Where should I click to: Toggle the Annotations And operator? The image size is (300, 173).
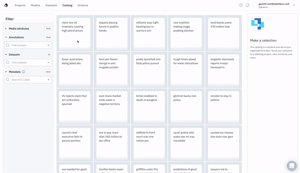coord(48,37)
